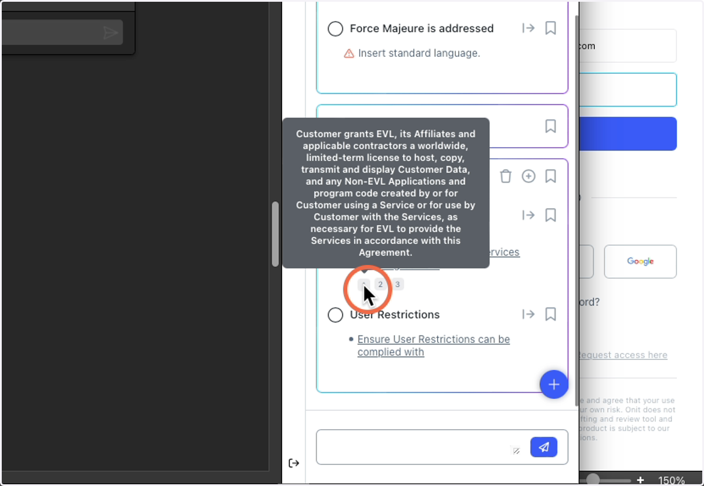Click the 'User Restrictions' heading text
704x486 pixels.
[x=395, y=315]
